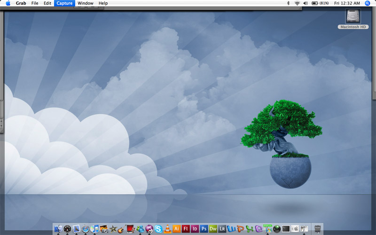Open VLC traffic cone icon

(x=167, y=229)
